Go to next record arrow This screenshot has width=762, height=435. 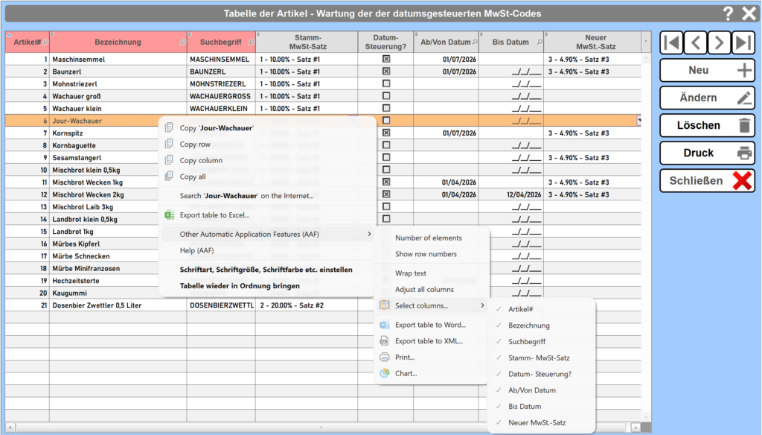tap(719, 43)
